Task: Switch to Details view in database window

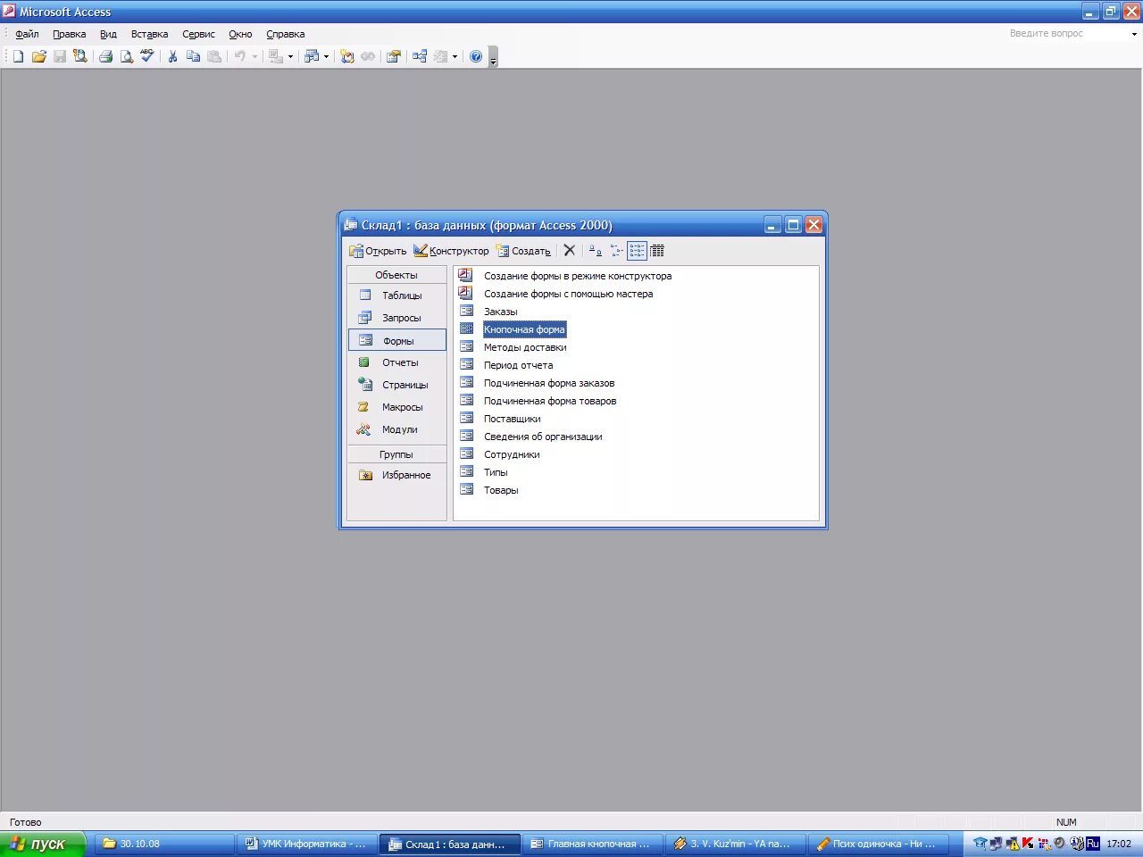Action: 657,251
